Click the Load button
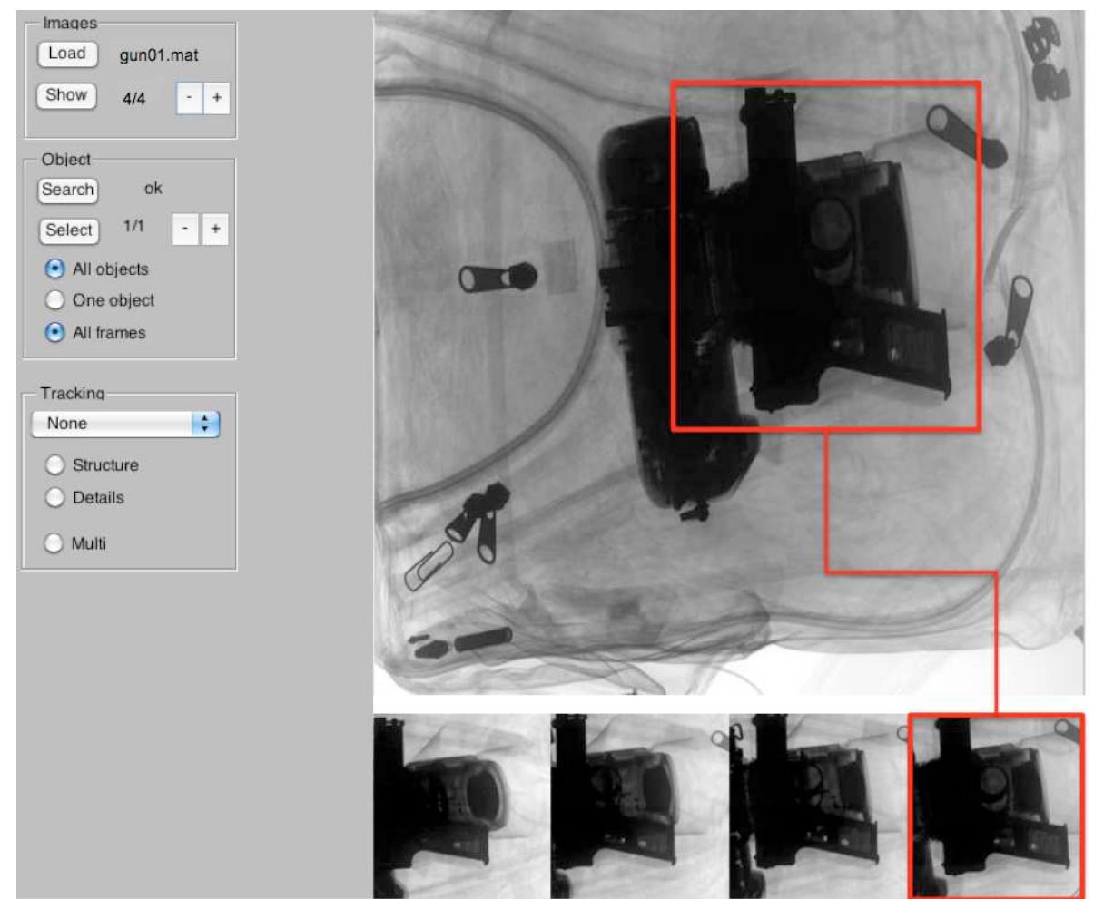Viewport: 1104px width, 899px height. 67,54
